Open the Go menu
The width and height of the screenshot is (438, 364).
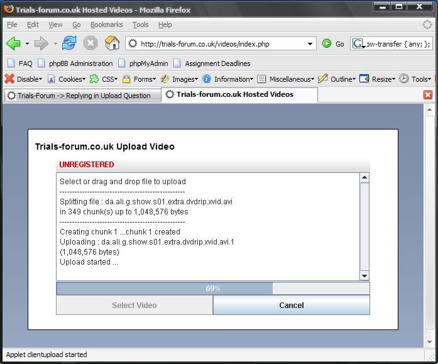click(77, 25)
